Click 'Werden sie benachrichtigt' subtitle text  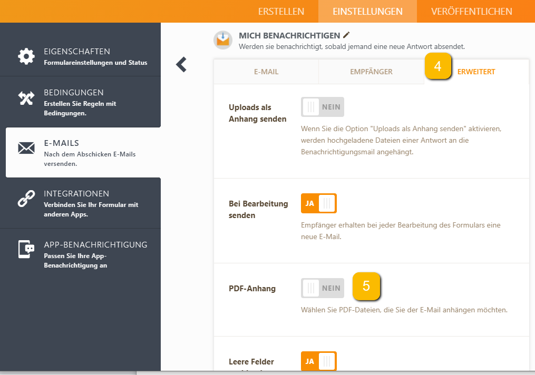pyautogui.click(x=352, y=46)
